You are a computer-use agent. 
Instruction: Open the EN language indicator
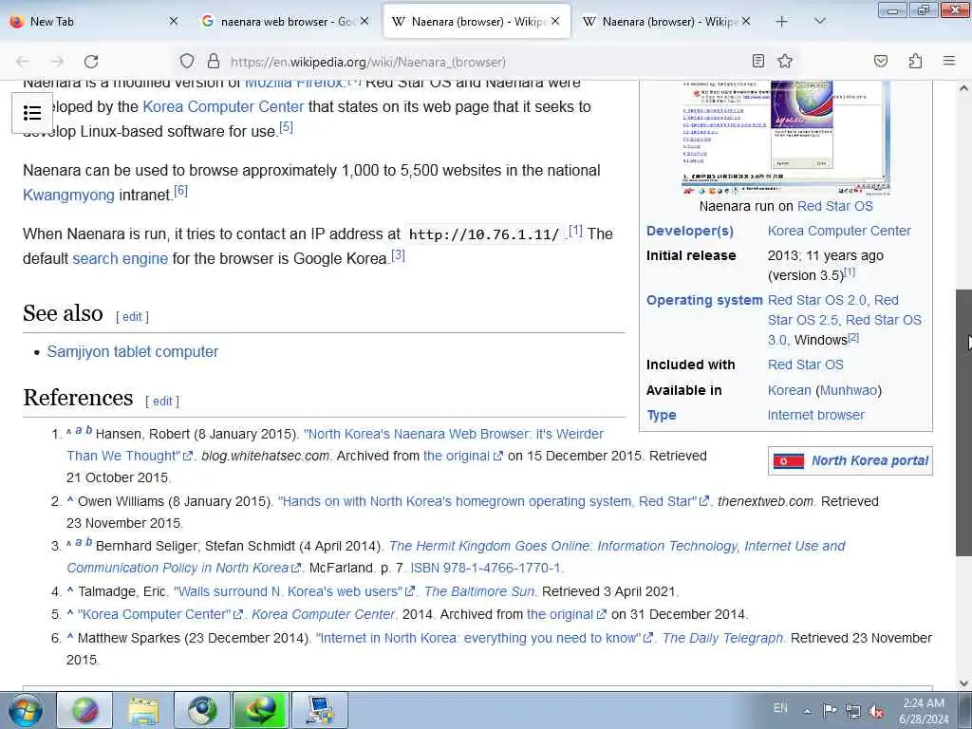pyautogui.click(x=780, y=708)
